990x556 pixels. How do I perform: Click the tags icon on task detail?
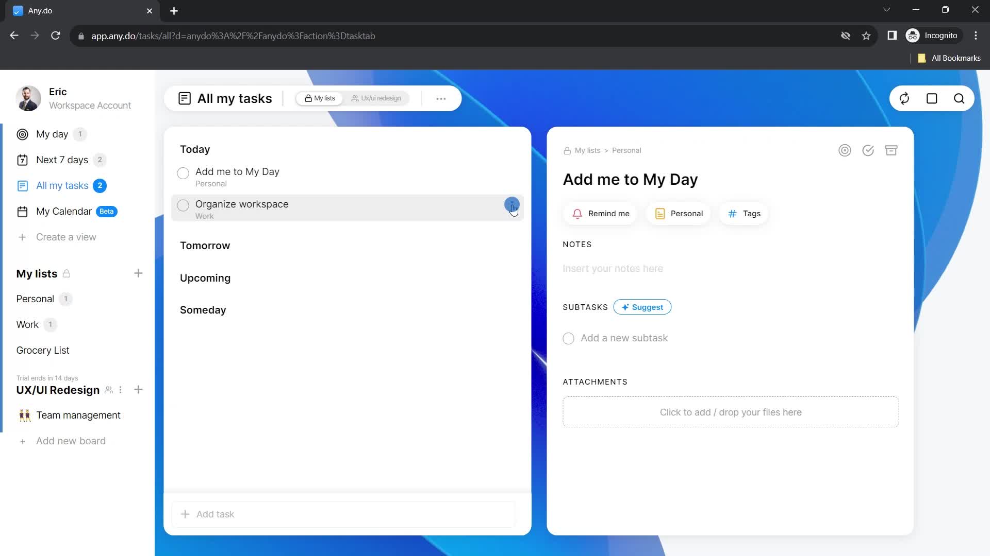click(732, 213)
